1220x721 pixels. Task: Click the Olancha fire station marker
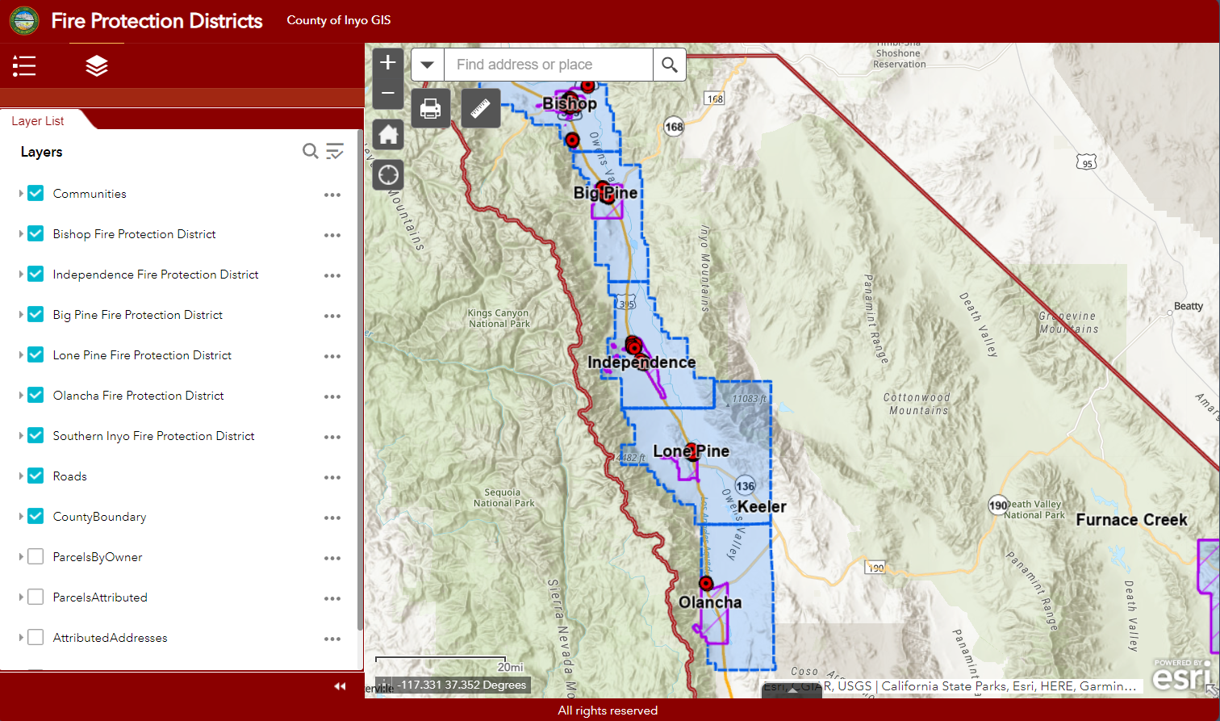click(x=706, y=583)
